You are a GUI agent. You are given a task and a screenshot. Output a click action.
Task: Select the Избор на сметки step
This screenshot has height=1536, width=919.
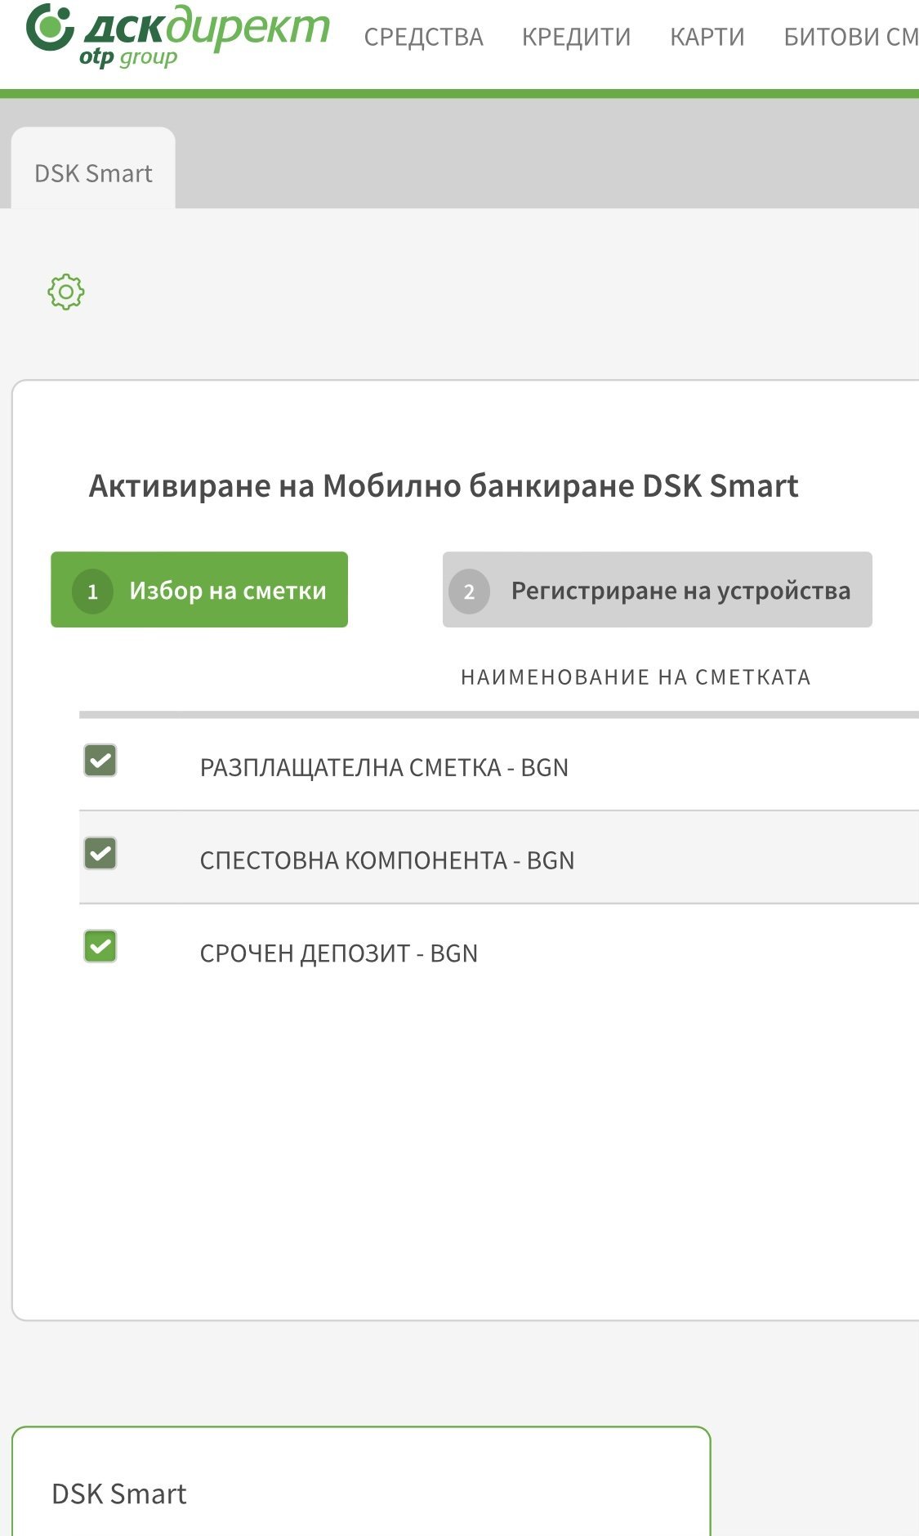tap(227, 591)
